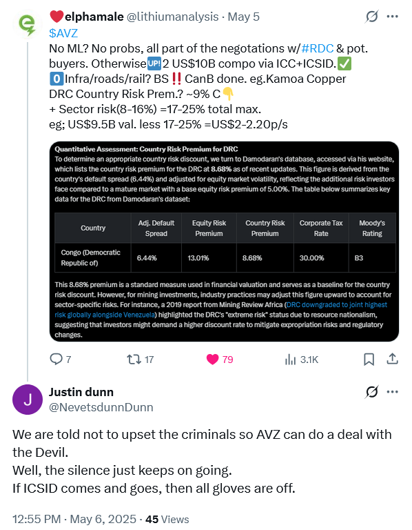Image resolution: width=412 pixels, height=530 pixels.
Task: Open @lithiumanalysis handle profile
Action: (172, 17)
